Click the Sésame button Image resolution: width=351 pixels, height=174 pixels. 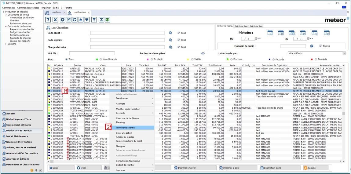pyautogui.click(x=316, y=168)
